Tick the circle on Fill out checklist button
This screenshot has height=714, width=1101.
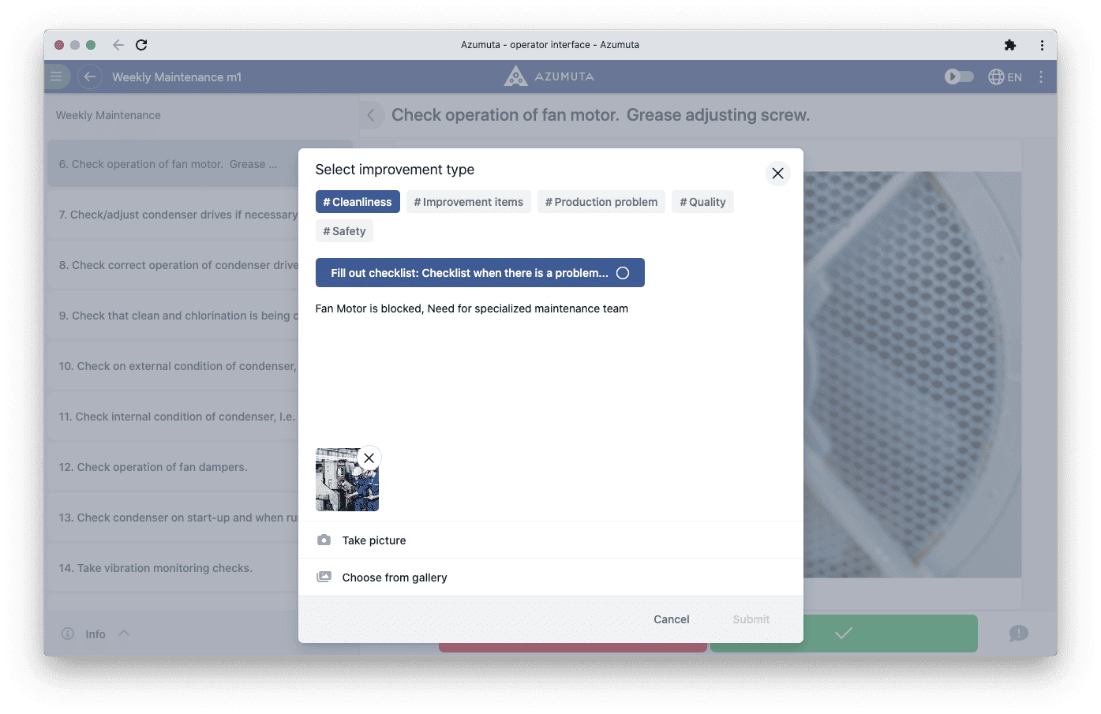[623, 273]
